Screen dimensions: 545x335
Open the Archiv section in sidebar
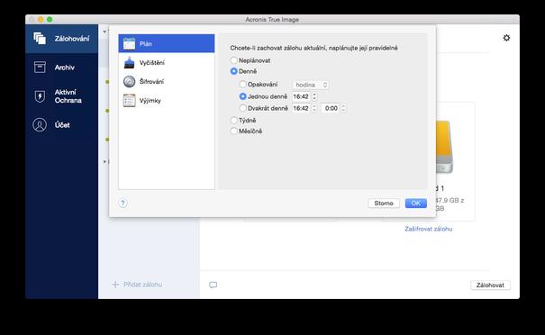click(x=61, y=68)
